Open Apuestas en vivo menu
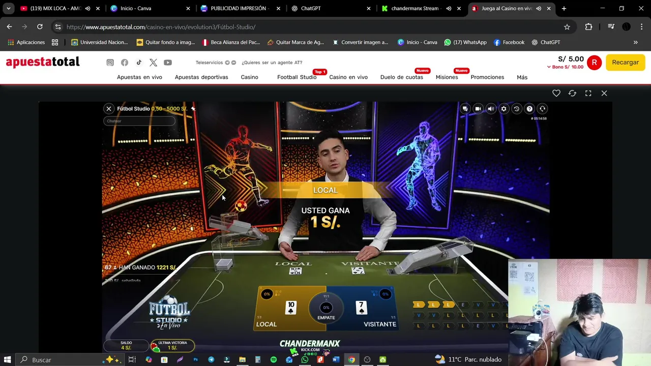This screenshot has width=651, height=366. coord(139,77)
